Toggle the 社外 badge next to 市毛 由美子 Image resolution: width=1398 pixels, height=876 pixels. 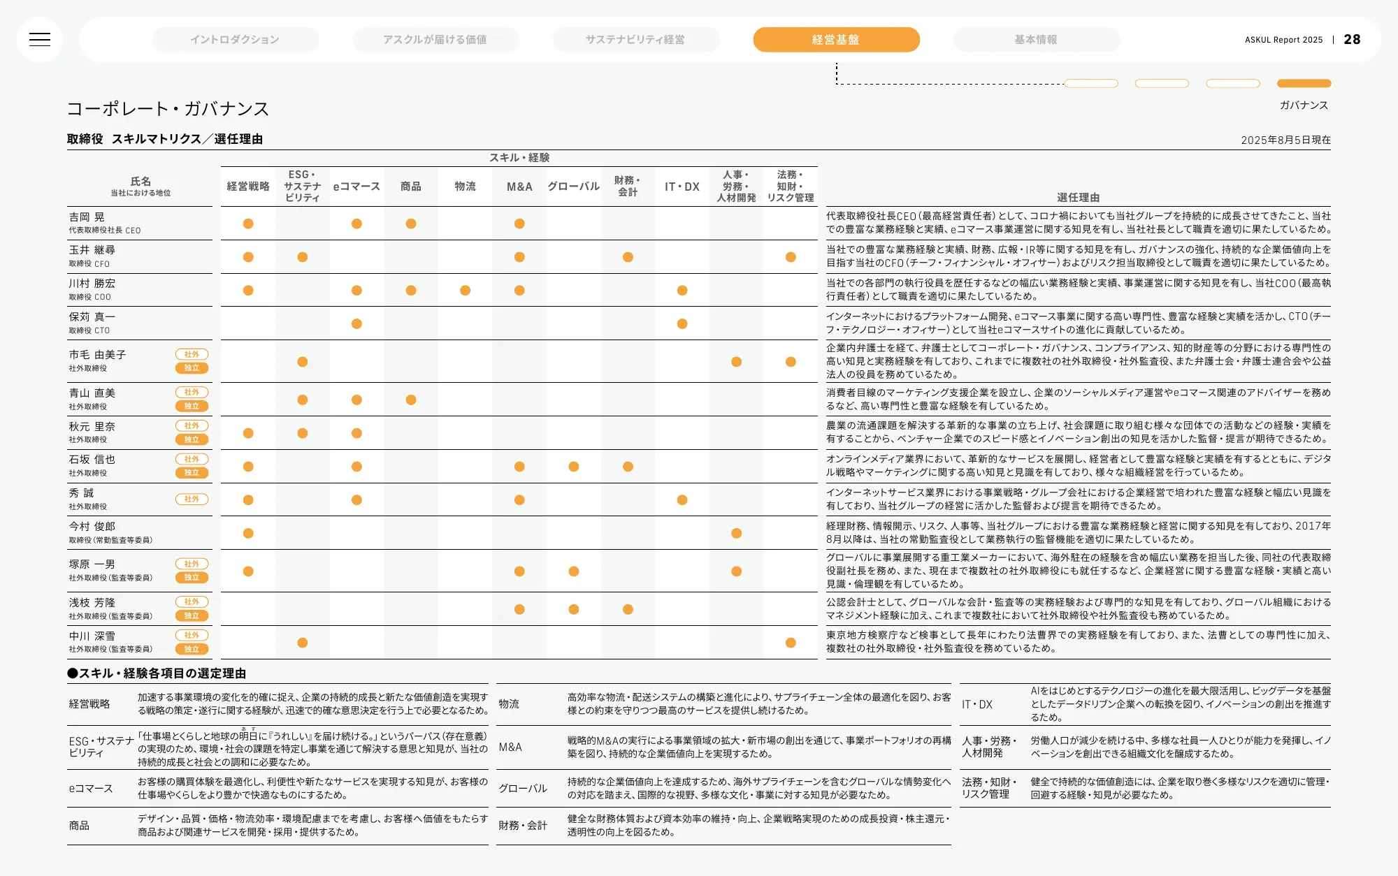[192, 354]
